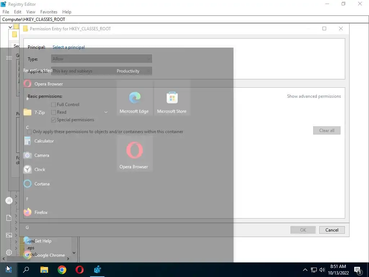Open Settings gear in Start menu sidebar
The width and height of the screenshot is (369, 277).
[9, 252]
